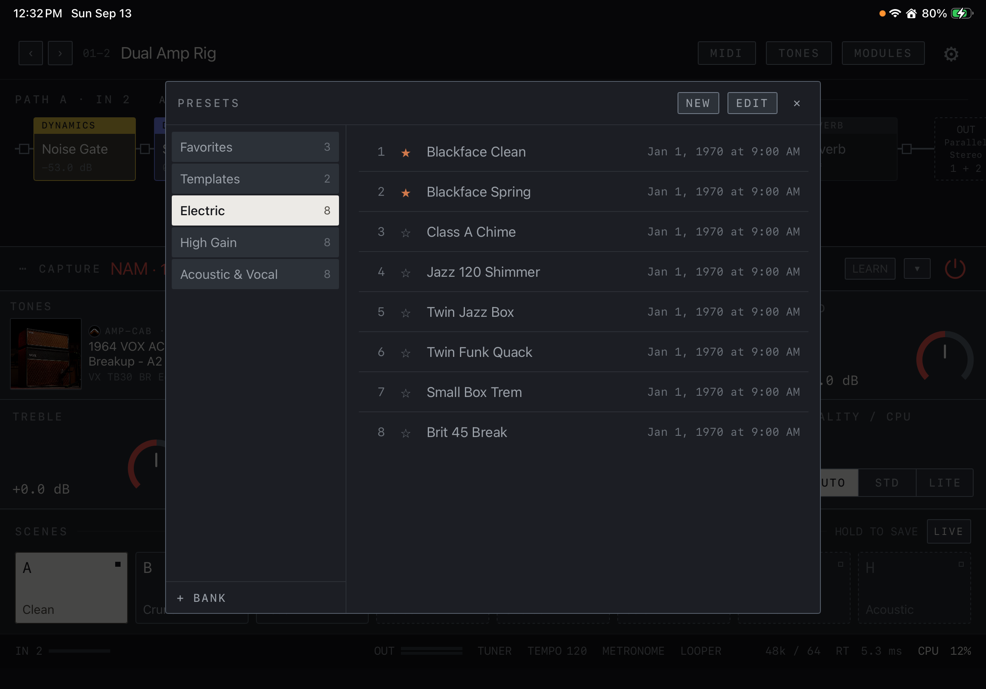Viewport: 986px width, 689px height.
Task: Toggle the capture power button
Action: click(955, 269)
